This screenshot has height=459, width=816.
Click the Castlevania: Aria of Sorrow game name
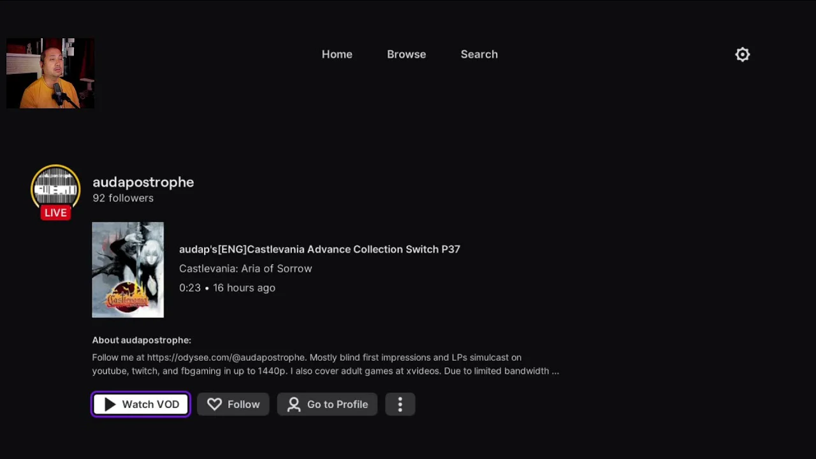click(245, 268)
